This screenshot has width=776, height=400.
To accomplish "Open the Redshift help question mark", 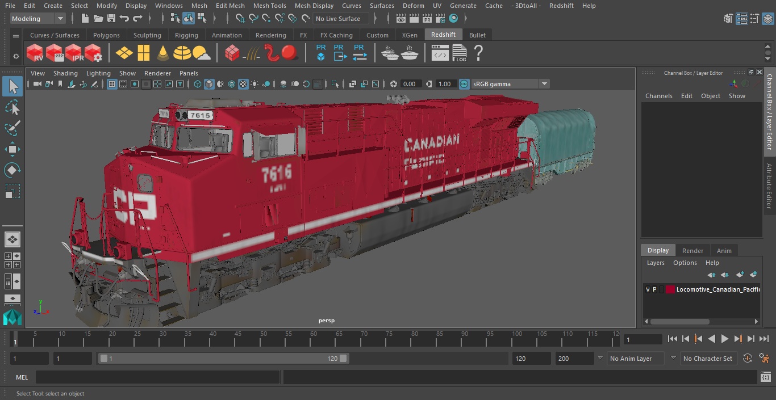I will [x=478, y=53].
